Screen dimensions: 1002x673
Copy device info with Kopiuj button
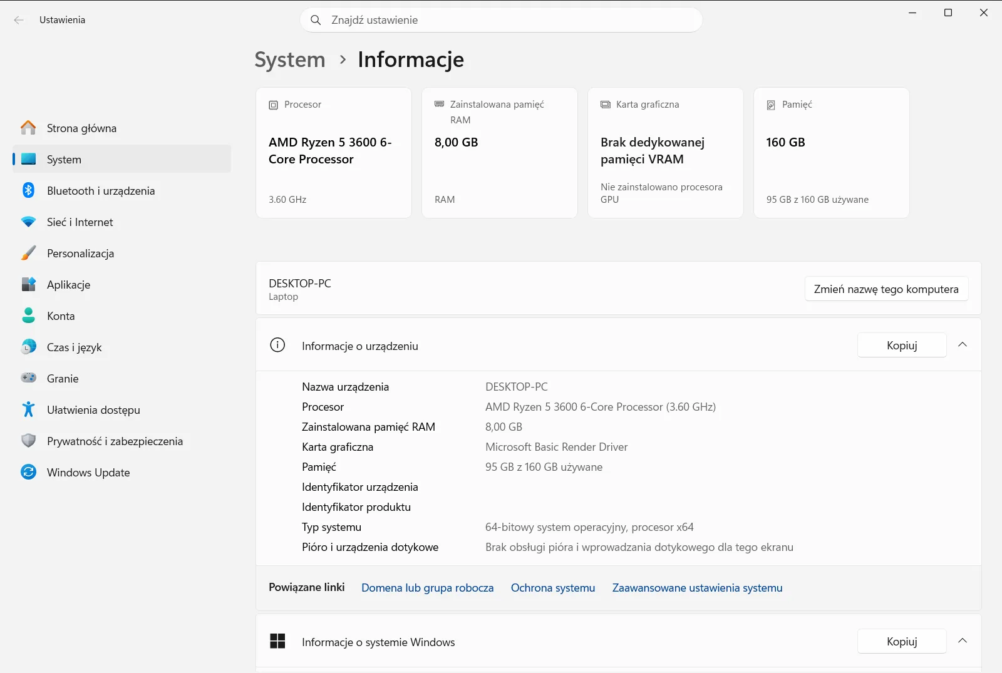[x=902, y=345]
